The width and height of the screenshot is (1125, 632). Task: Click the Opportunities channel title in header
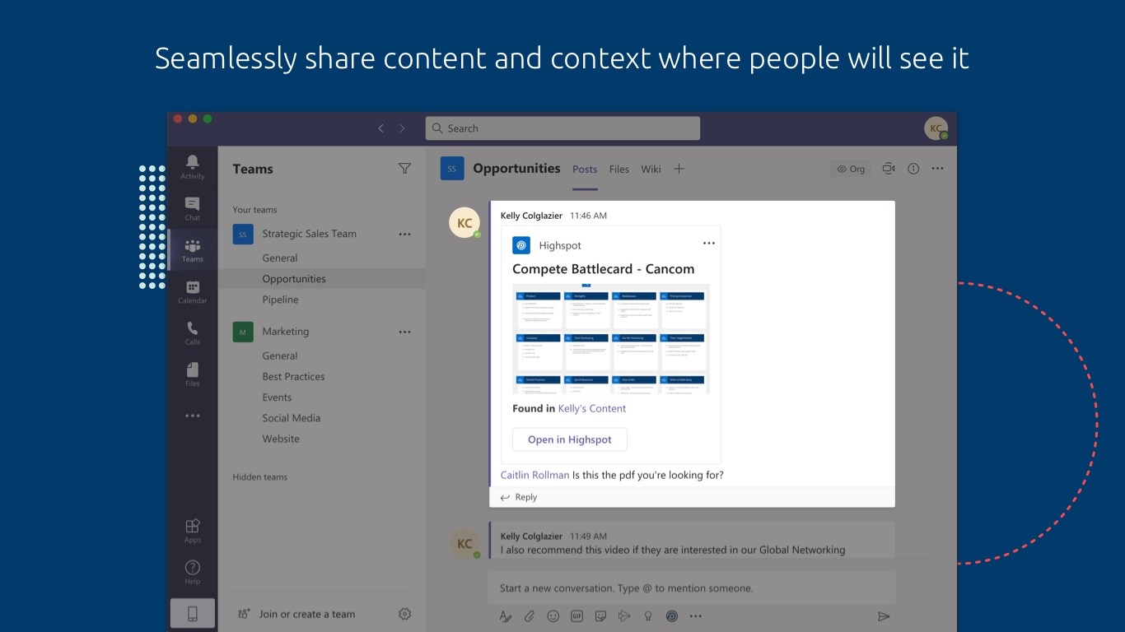point(516,169)
